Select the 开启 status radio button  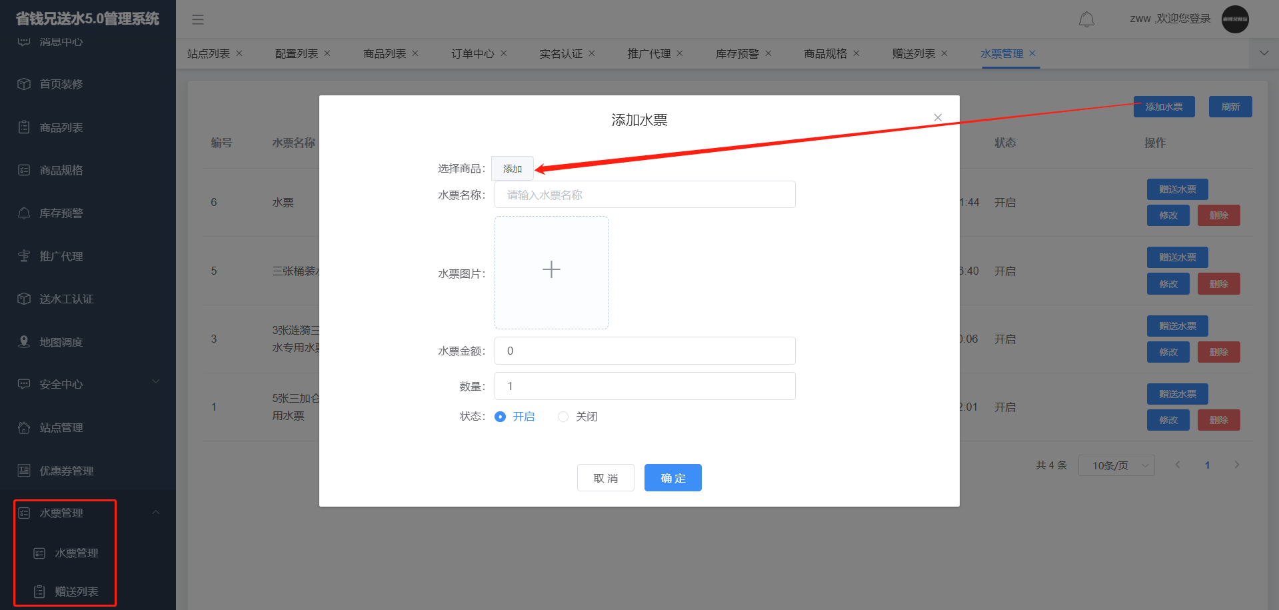[501, 417]
